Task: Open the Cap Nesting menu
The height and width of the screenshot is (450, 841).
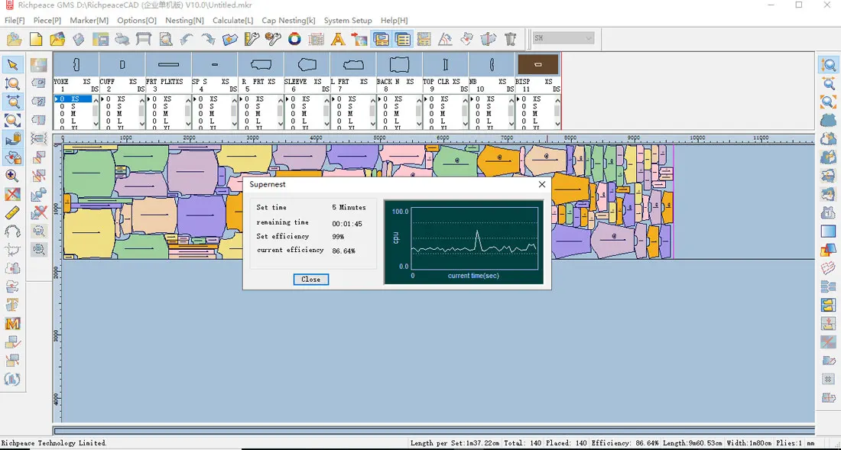Action: (x=288, y=21)
